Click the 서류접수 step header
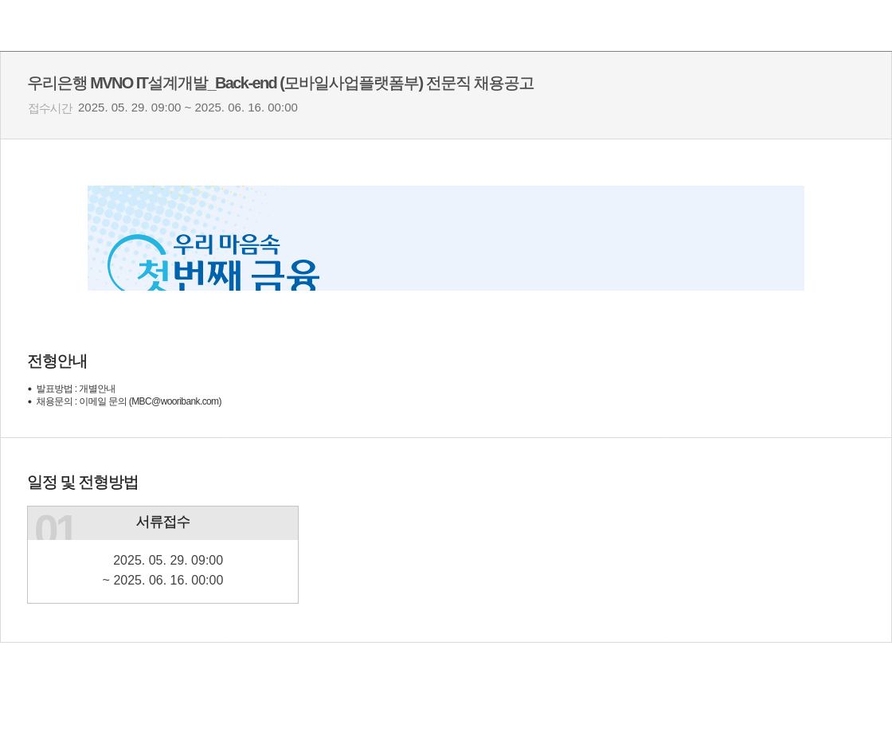 click(x=162, y=522)
